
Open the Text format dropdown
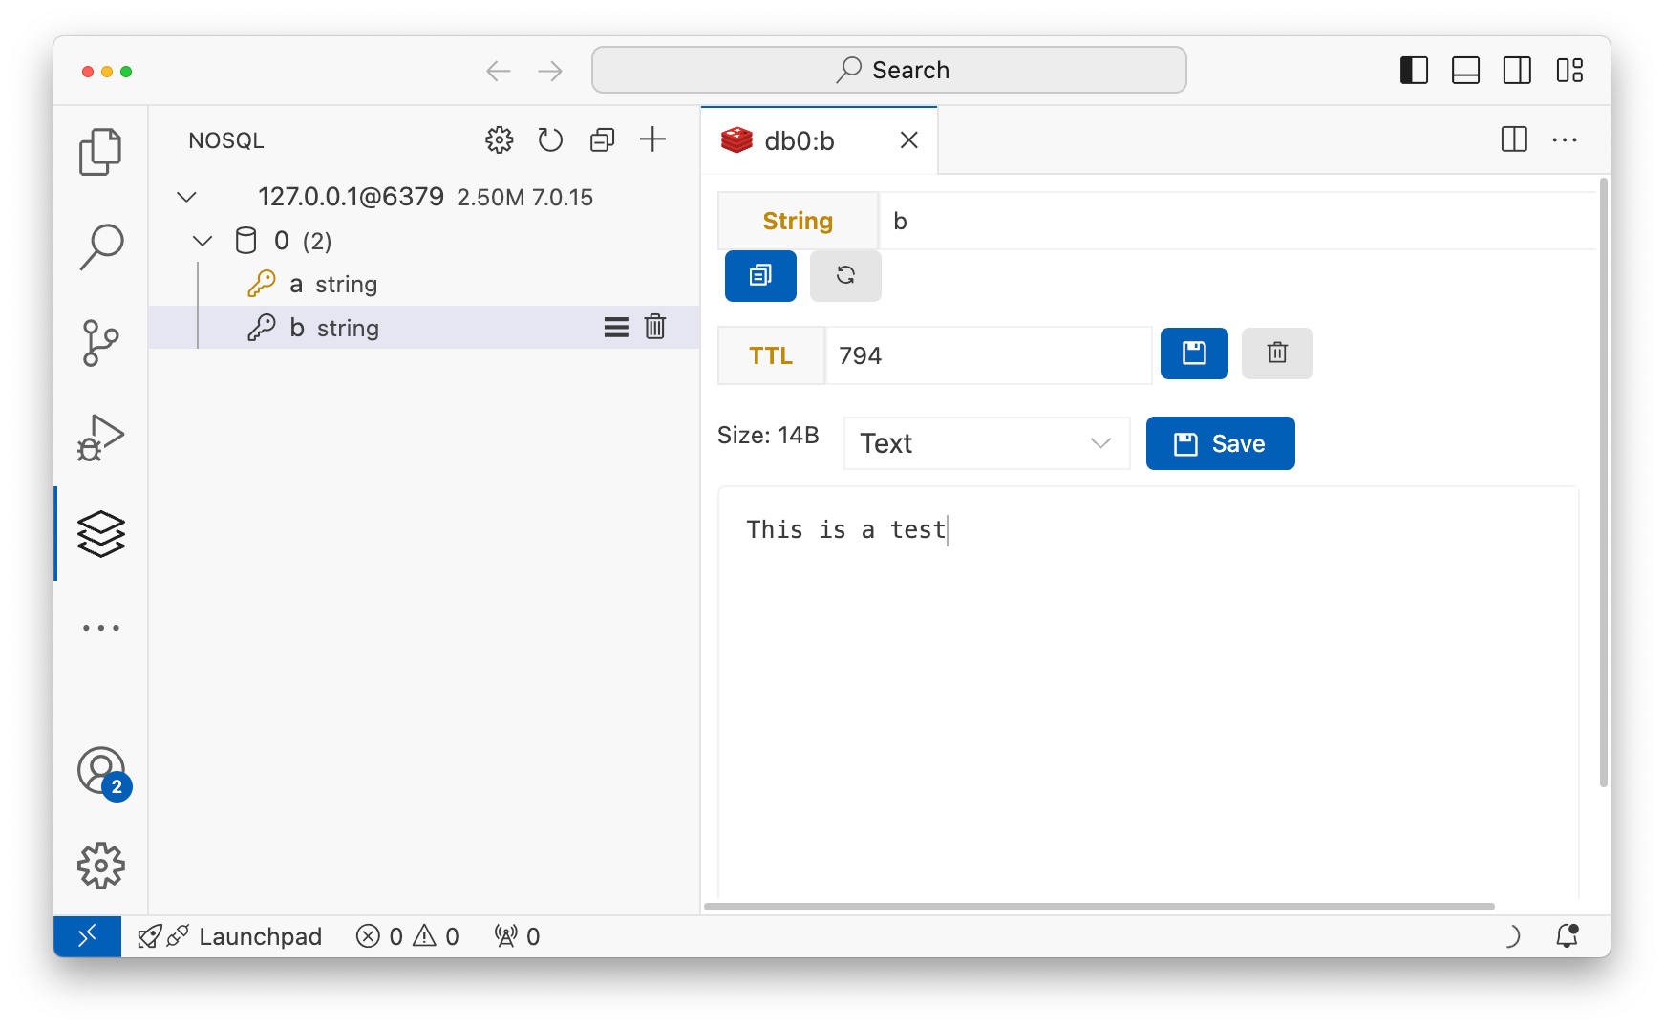coord(986,443)
